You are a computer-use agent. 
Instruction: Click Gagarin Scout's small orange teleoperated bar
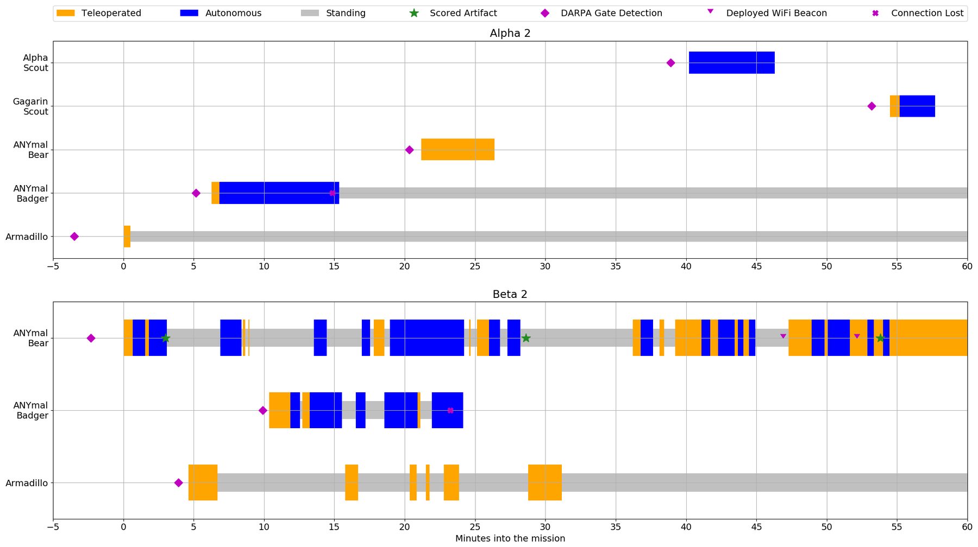pyautogui.click(x=895, y=106)
